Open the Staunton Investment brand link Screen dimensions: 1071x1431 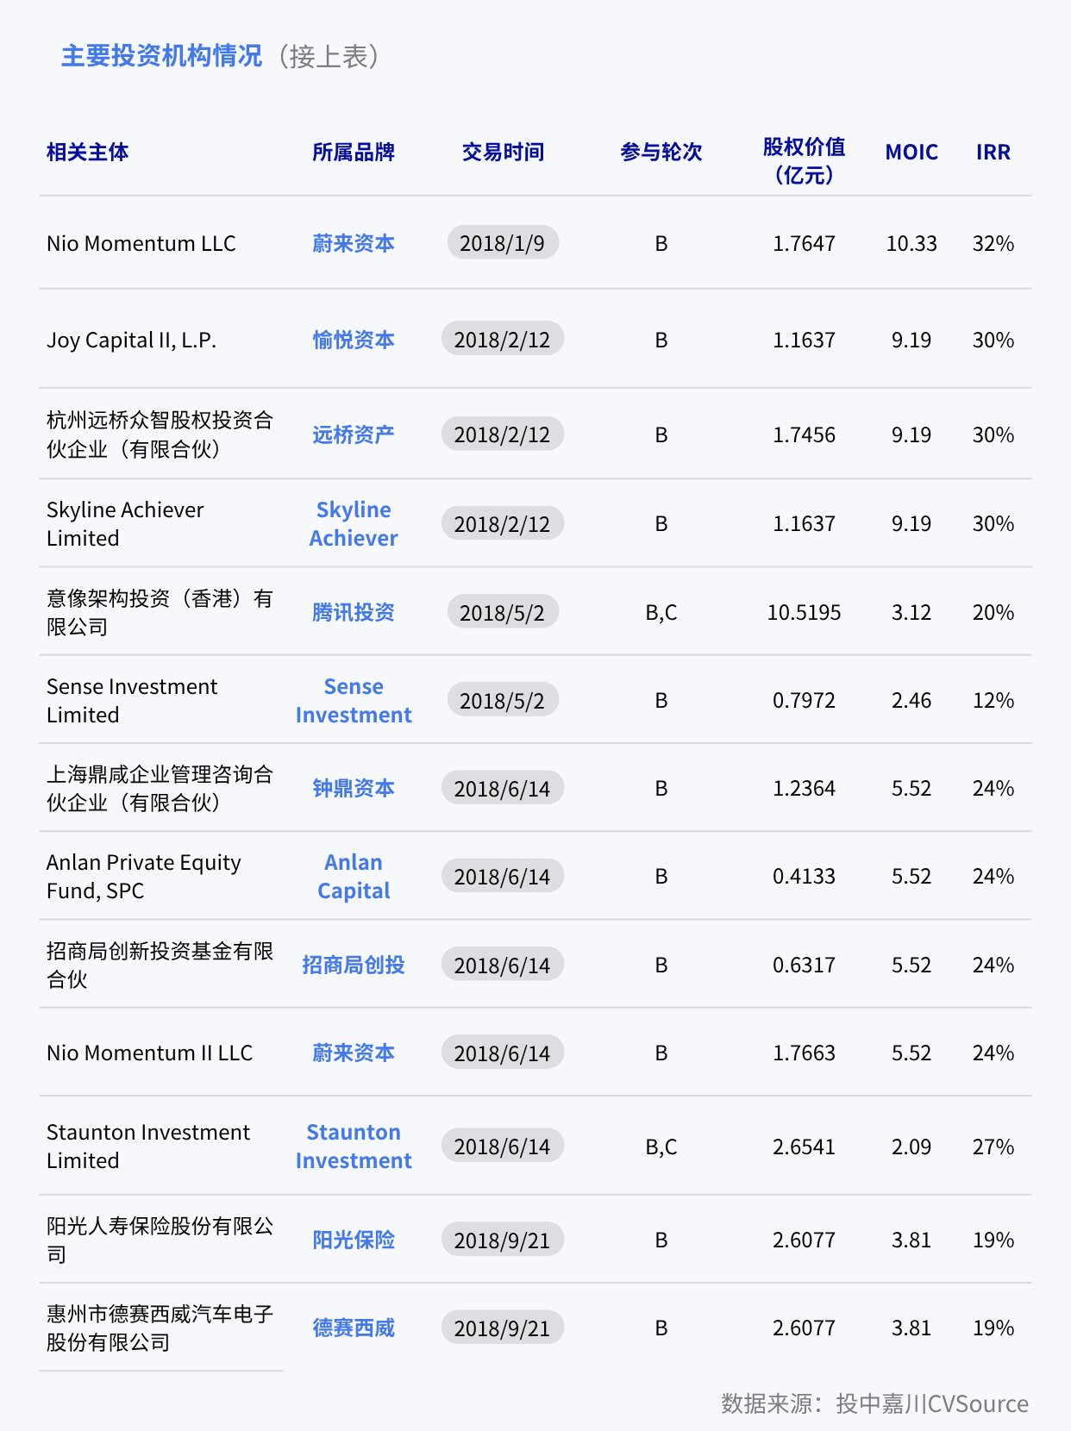coord(354,1146)
